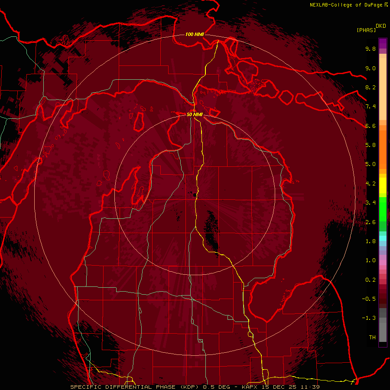Click the 6.6 scale value

coord(370,126)
